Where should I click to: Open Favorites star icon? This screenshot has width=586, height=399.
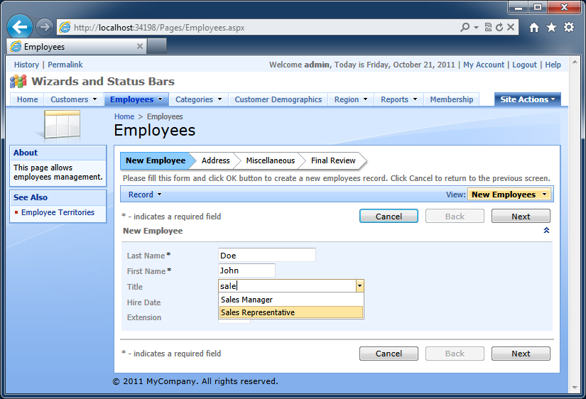coord(551,27)
